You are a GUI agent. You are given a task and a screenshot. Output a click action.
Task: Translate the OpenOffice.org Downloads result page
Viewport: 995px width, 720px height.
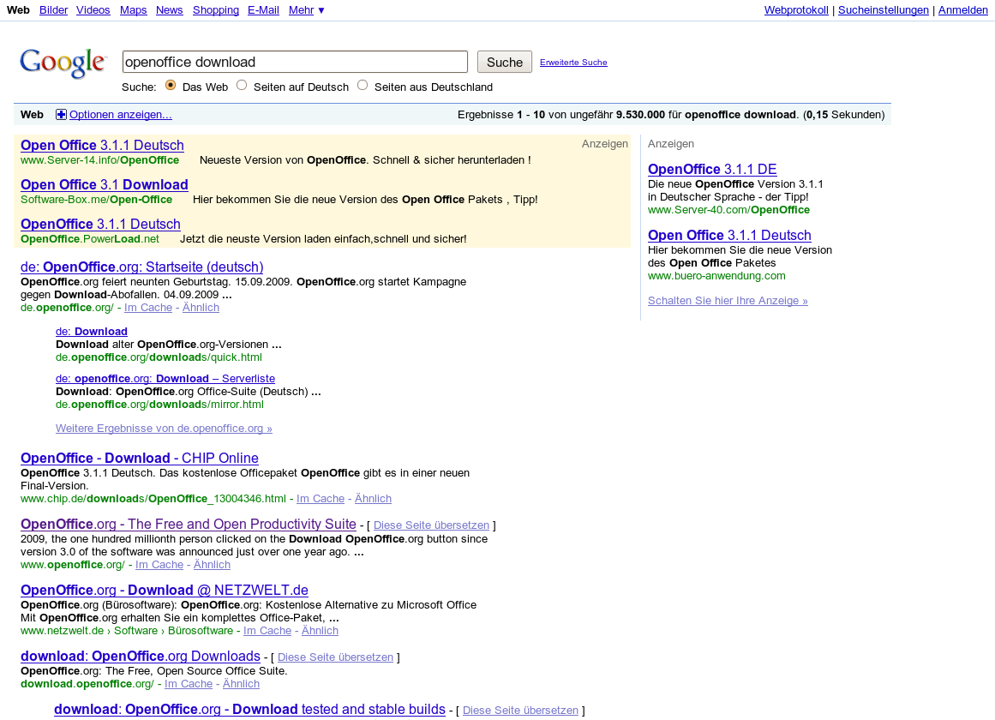(336, 657)
